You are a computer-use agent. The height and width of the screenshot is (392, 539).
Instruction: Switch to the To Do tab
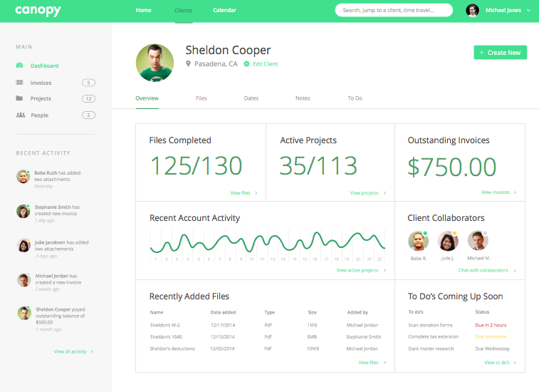pos(355,98)
